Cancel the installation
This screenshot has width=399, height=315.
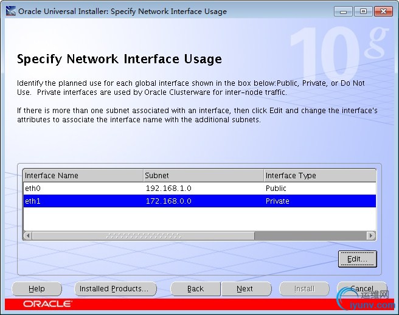[362, 289]
